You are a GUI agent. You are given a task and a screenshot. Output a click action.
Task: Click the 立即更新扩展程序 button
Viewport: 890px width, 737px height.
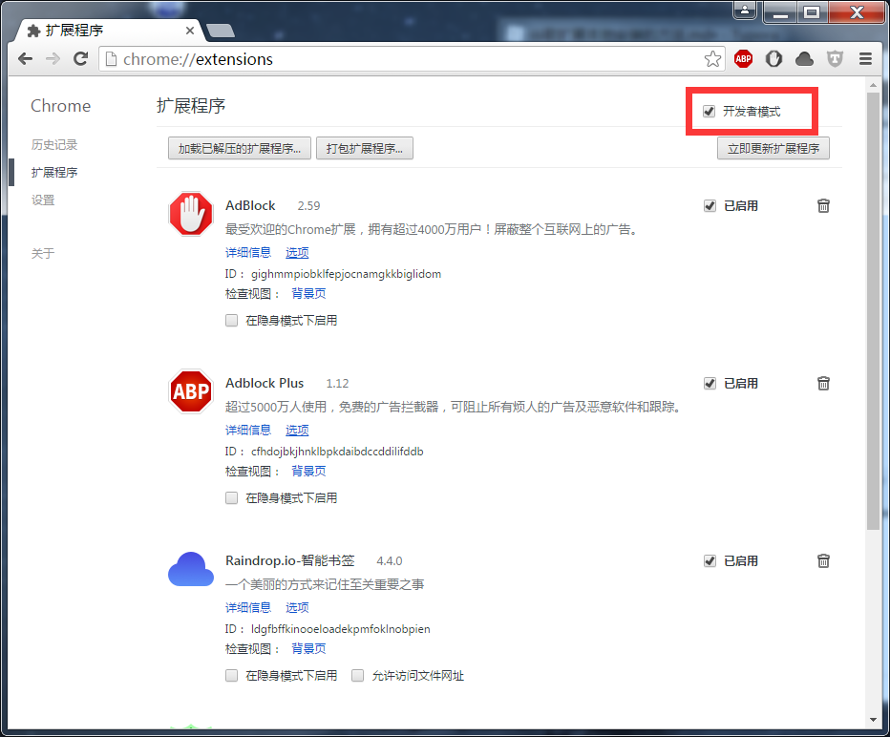773,148
